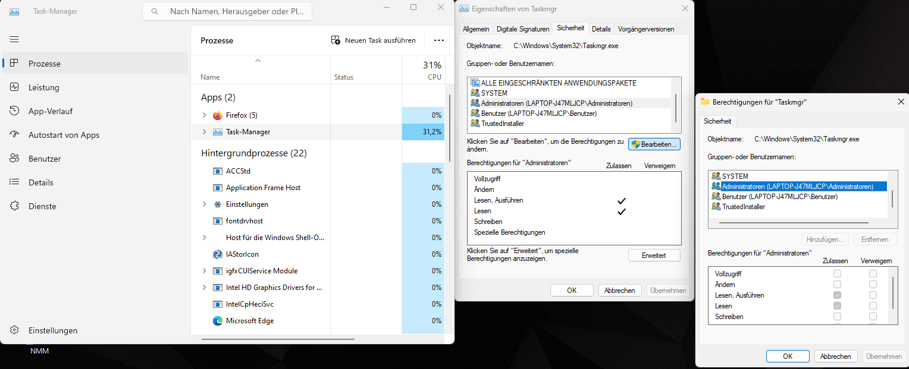Select TrustedInstaller in Berechtigungen dialog list

pos(738,207)
